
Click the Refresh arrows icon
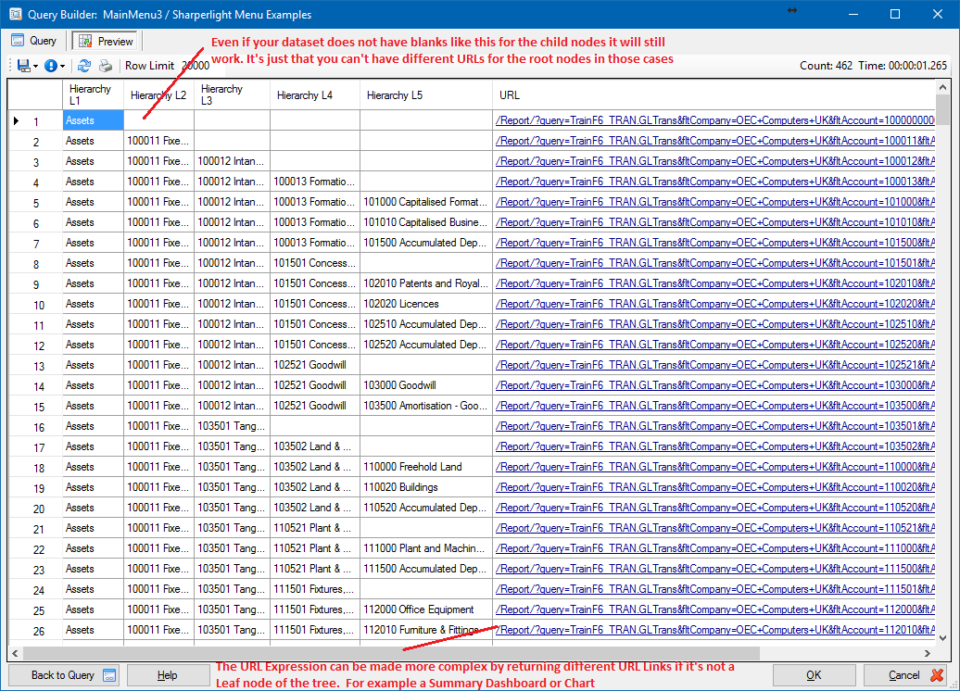point(84,66)
